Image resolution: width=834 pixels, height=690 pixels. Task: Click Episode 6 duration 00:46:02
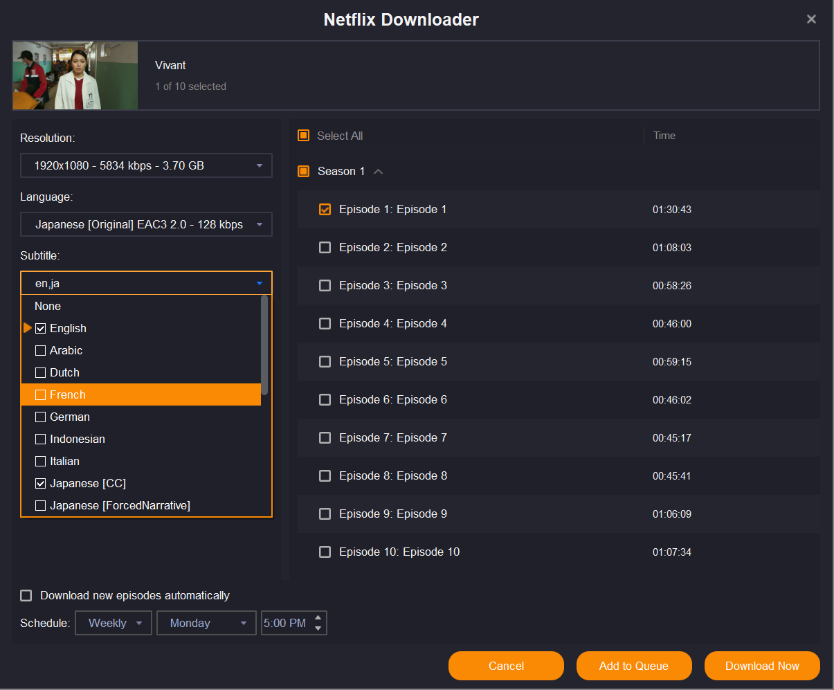pyautogui.click(x=671, y=399)
